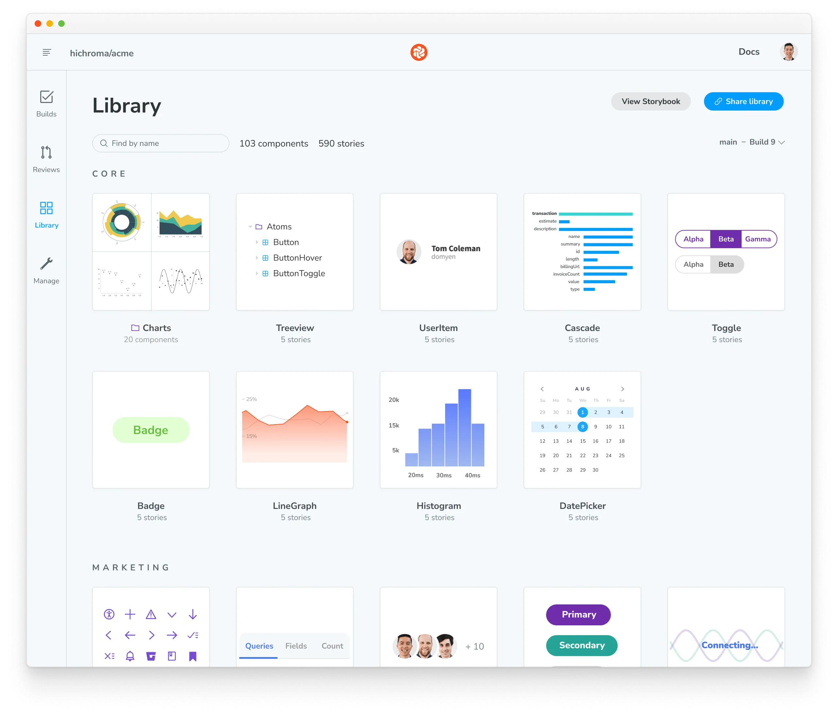838x713 pixels.
Task: Select the Secondary button variant
Action: click(581, 645)
